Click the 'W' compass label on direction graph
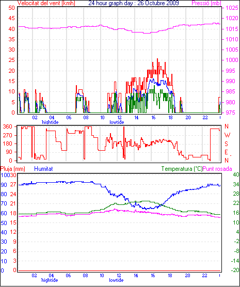This screenshot has height=287, width=240. point(227,135)
